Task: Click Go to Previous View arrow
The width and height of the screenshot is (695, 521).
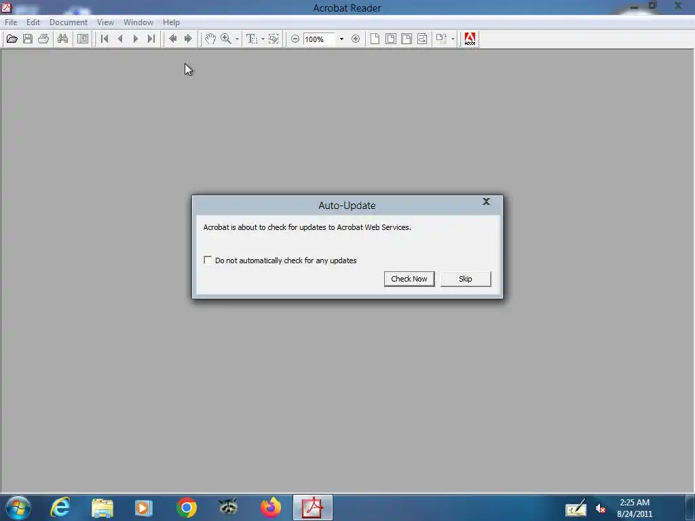Action: 173,39
